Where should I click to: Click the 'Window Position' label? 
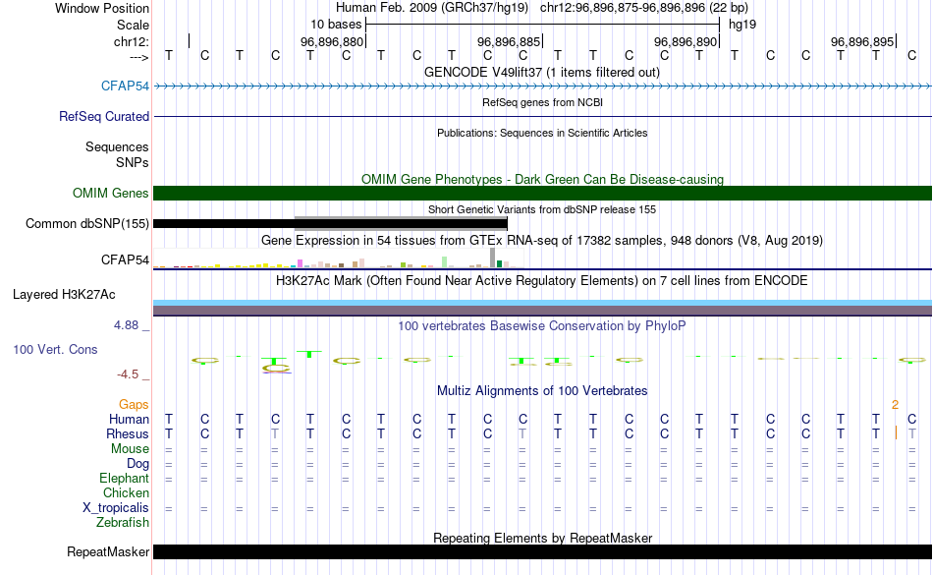pyautogui.click(x=102, y=8)
